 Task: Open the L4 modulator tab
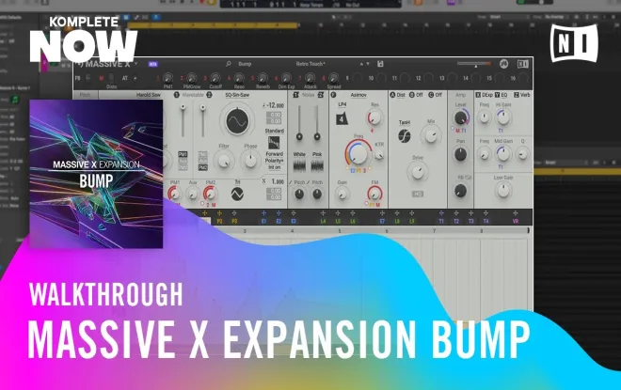click(x=323, y=221)
